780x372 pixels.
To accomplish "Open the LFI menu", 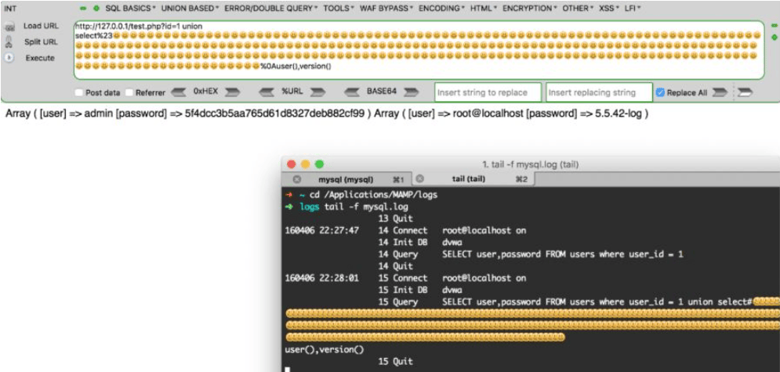I will [x=633, y=9].
